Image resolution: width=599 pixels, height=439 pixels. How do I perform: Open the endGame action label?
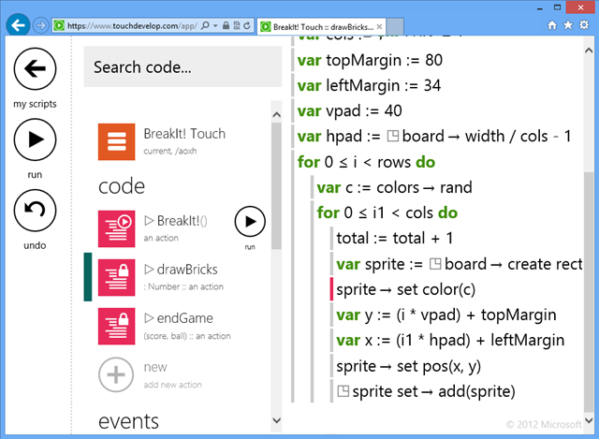(x=179, y=318)
